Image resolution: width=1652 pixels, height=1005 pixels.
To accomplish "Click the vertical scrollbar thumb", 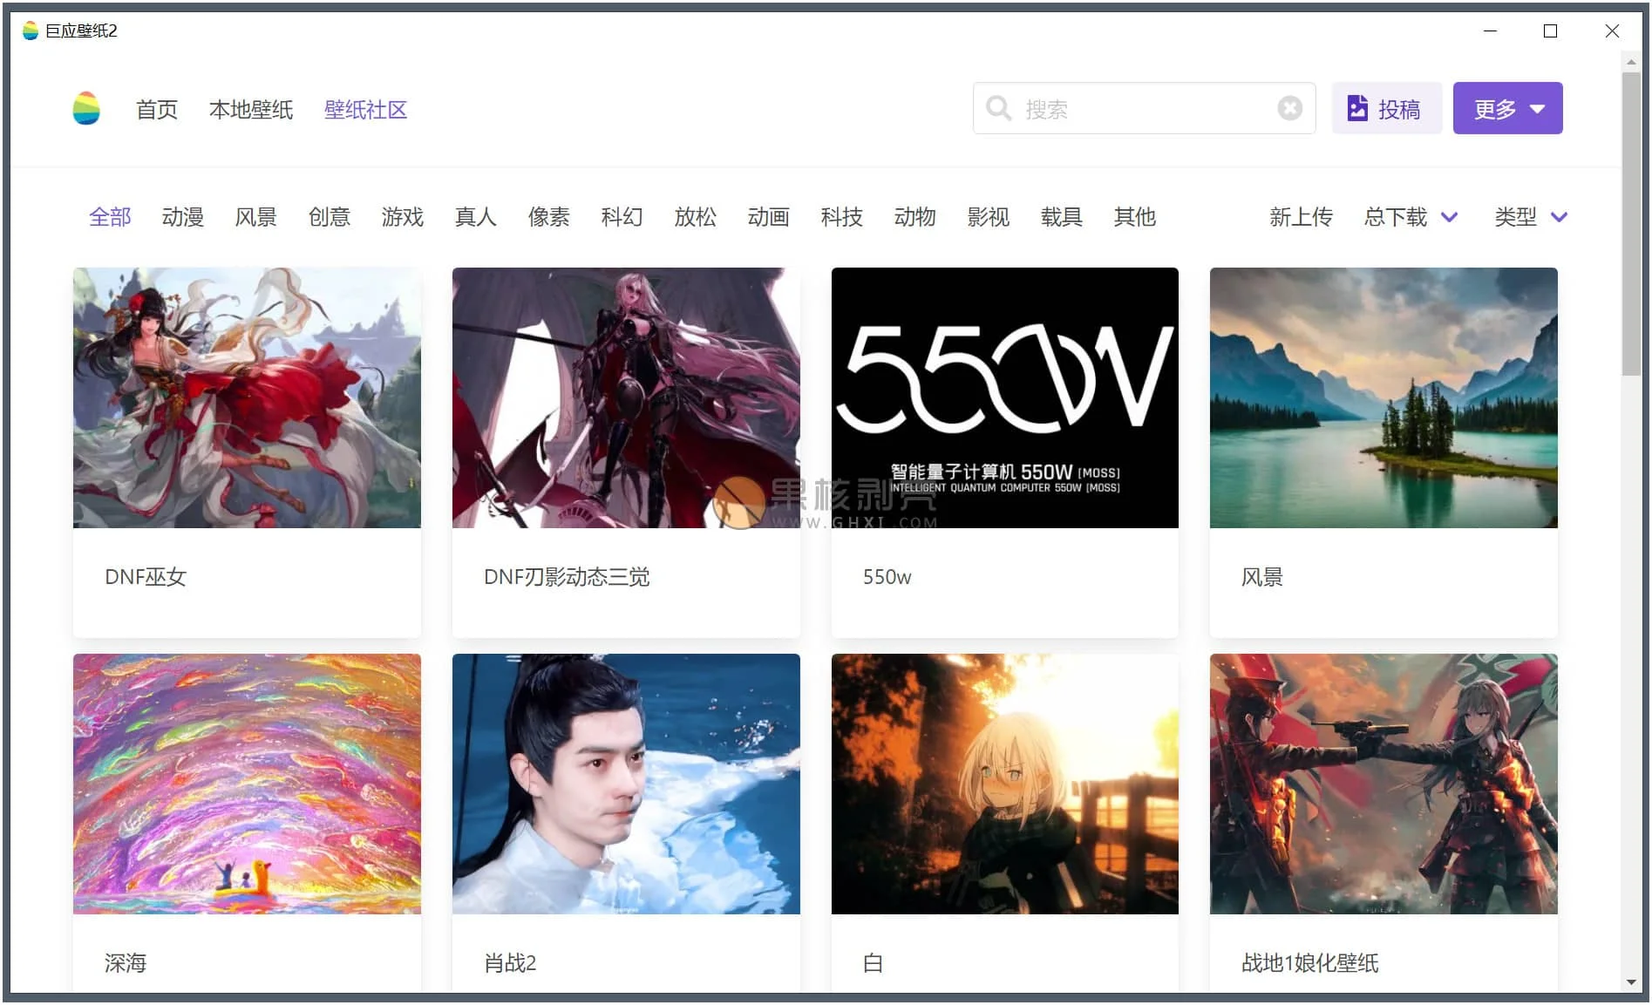I will 1630,224.
